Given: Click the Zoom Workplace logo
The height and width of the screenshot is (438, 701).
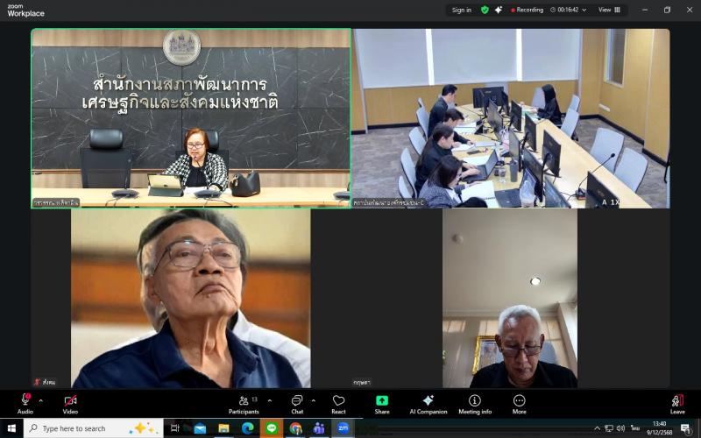Looking at the screenshot, I should [x=25, y=11].
